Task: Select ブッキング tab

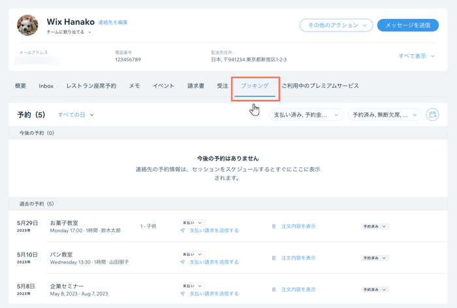Action: (x=255, y=86)
